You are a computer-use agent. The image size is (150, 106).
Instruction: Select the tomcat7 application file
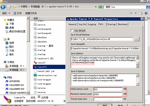[40, 63]
